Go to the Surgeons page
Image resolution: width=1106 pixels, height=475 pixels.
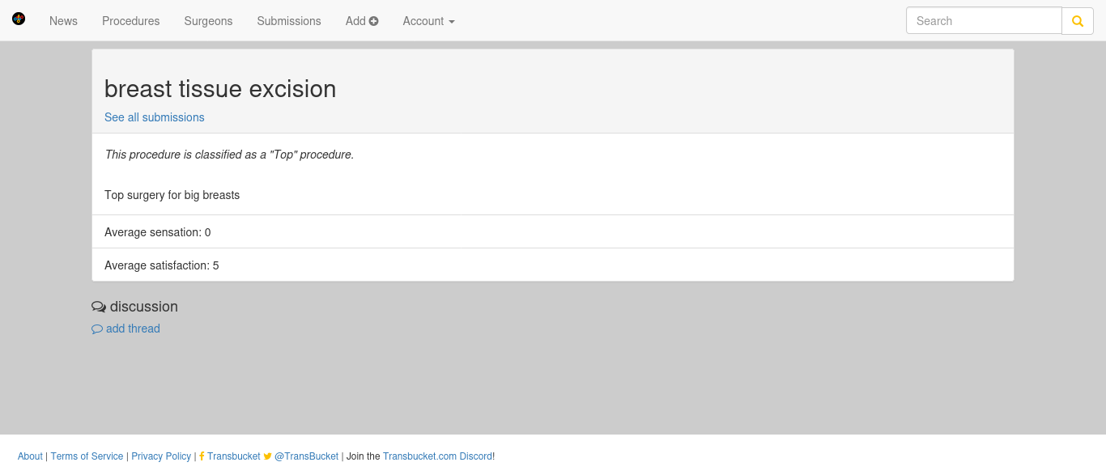point(208,21)
